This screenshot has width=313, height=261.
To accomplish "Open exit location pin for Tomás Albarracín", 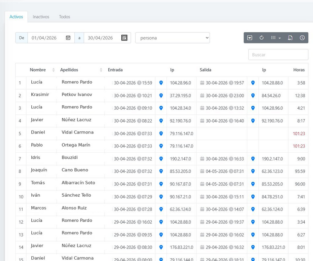I will (253, 184).
